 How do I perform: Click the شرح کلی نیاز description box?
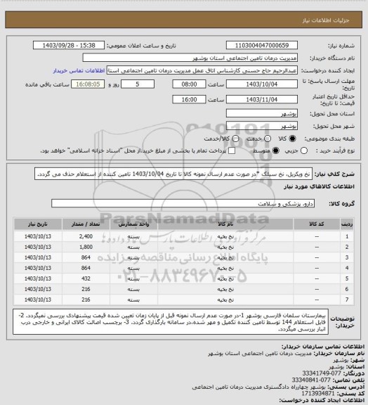point(173,174)
